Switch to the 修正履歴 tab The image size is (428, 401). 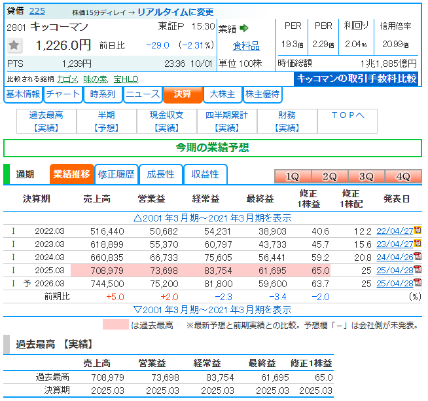pyautogui.click(x=116, y=174)
